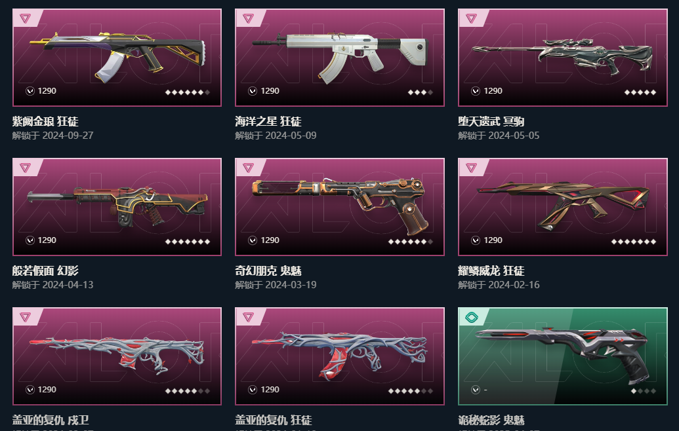Click the VP currency icon on 般若假面 幻影 card

(30, 240)
